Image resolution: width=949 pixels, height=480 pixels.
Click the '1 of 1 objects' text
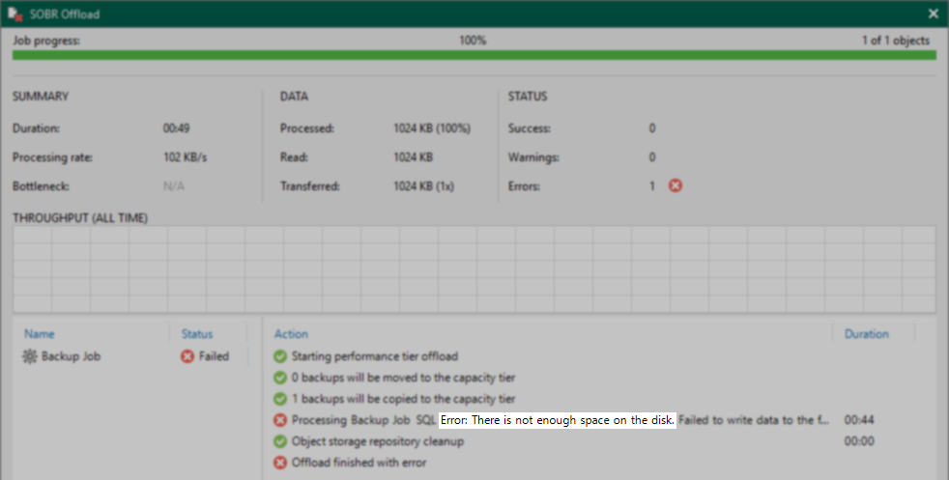click(896, 42)
